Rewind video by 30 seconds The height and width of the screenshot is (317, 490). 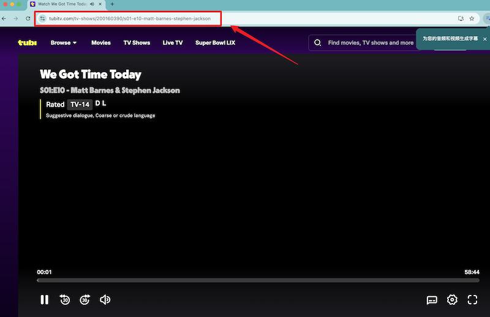(x=65, y=300)
